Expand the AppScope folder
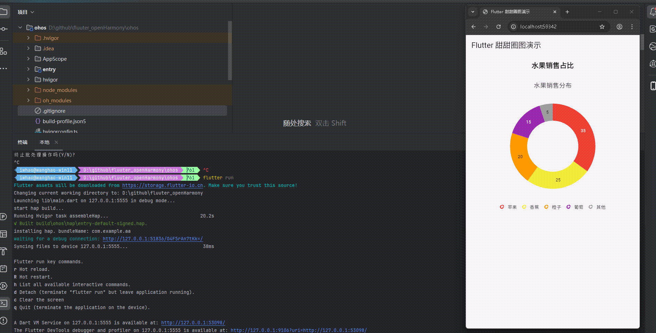 pyautogui.click(x=29, y=59)
